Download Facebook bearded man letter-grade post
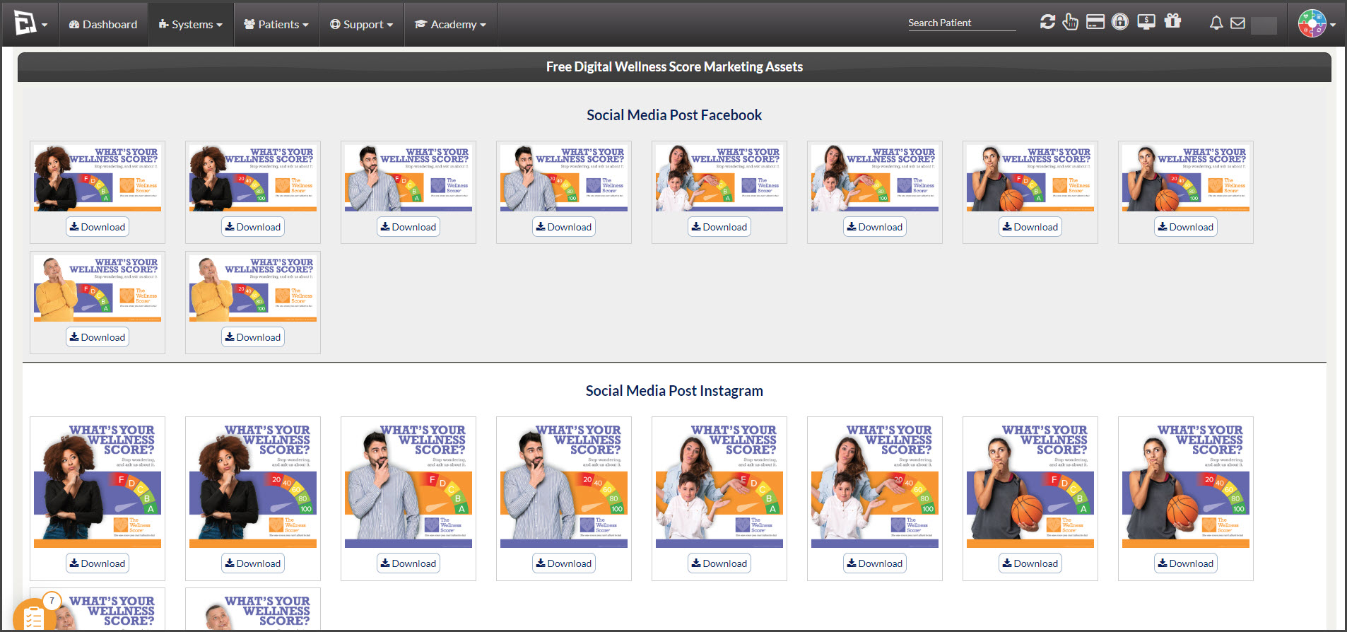Screen dimensions: 1347x632 (x=408, y=227)
